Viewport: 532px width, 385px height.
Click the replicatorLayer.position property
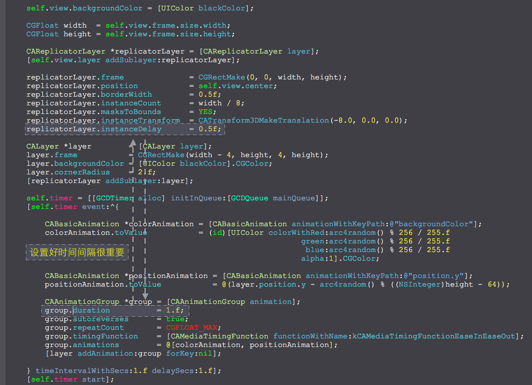82,86
